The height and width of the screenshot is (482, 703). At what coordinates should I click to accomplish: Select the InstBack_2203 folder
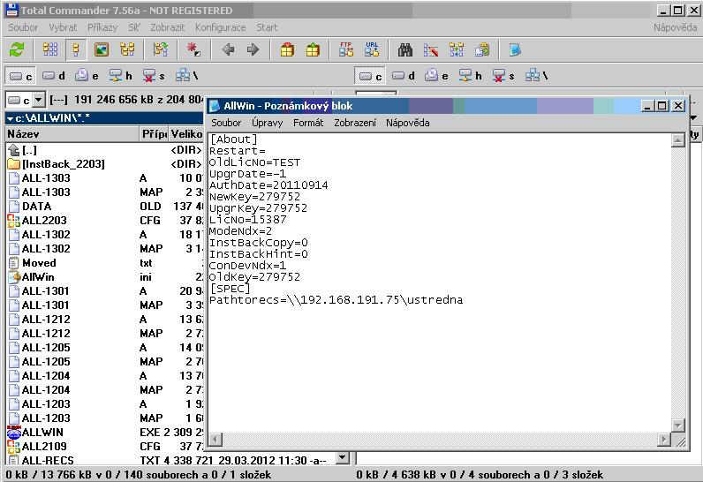(104, 164)
